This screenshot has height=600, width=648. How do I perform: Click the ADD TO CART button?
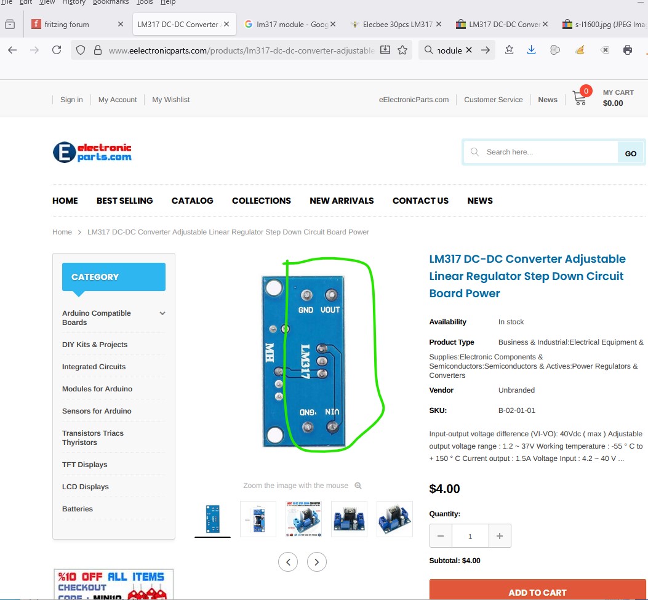537,592
